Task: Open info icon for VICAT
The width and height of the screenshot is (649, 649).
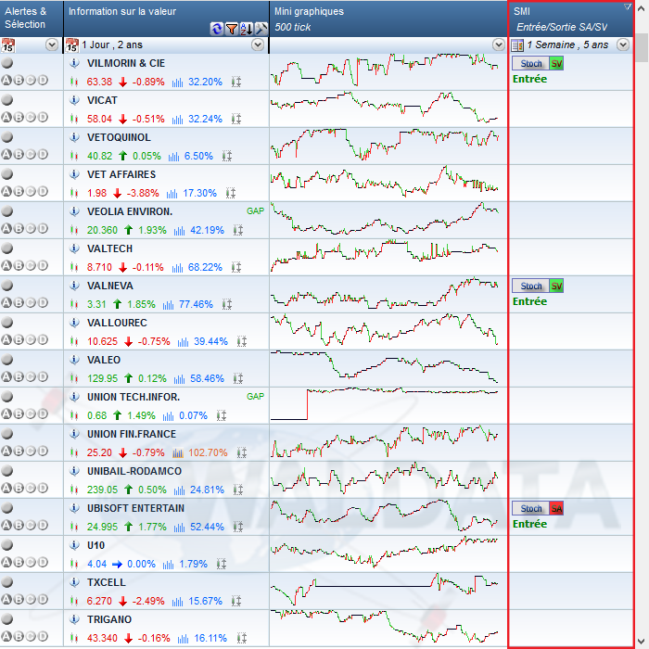Action: click(x=74, y=100)
